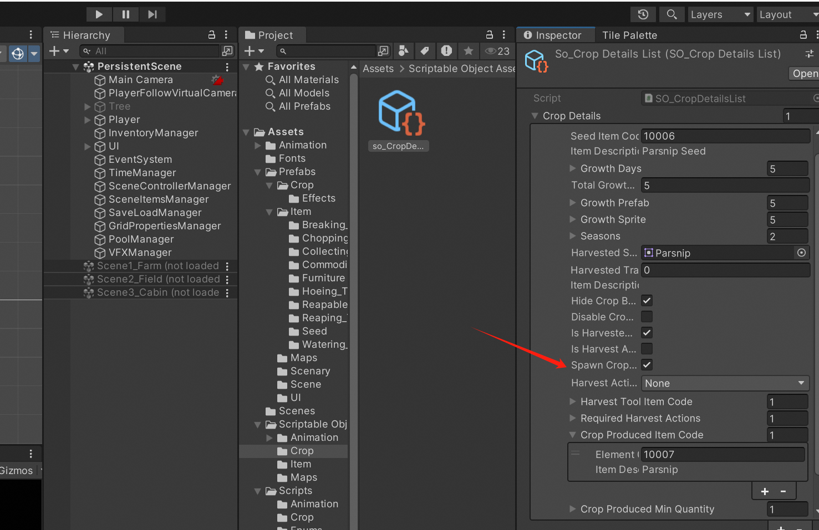Toggle the Disable Cro... checkbox
The image size is (819, 530).
[x=647, y=317]
